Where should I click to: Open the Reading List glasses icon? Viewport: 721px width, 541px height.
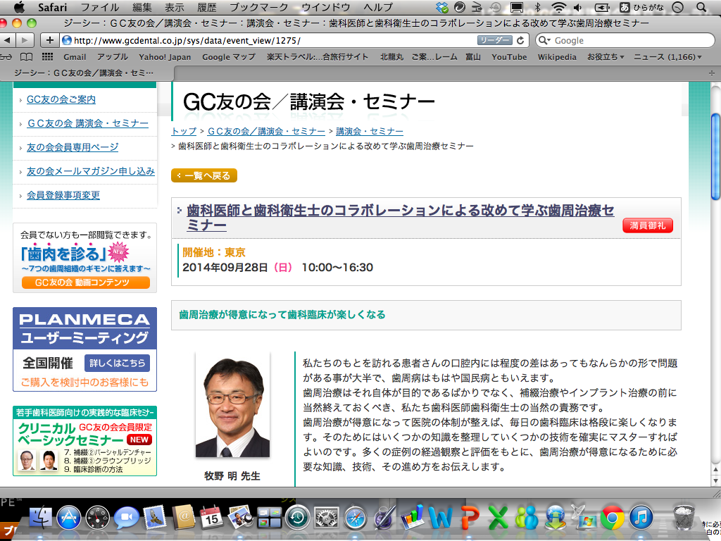[x=7, y=57]
